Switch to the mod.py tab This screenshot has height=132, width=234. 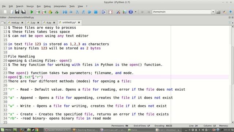15,23
